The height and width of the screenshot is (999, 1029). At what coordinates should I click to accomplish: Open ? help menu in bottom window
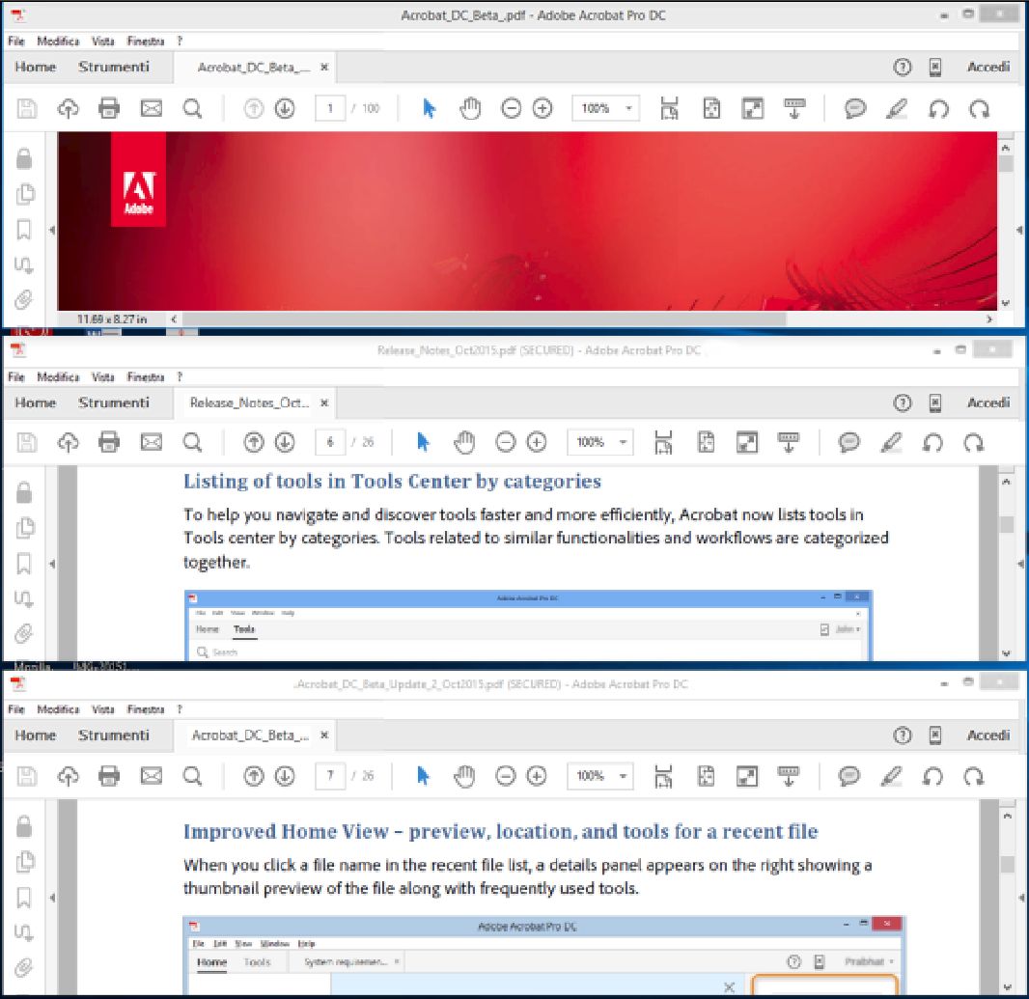(x=180, y=709)
